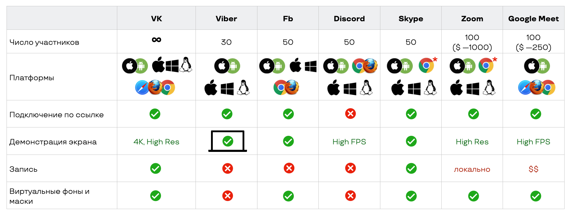Click Viber's red cross for Виртуальные фоны и маски
Screen dimensions: 572x218
coord(228,196)
